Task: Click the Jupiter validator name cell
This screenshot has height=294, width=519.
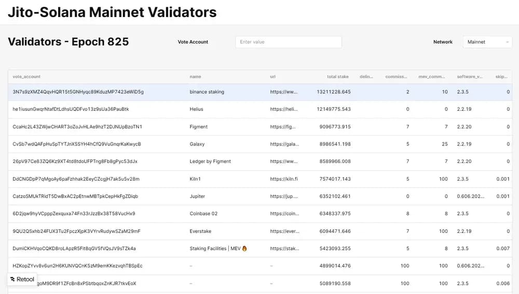Action: [197, 196]
